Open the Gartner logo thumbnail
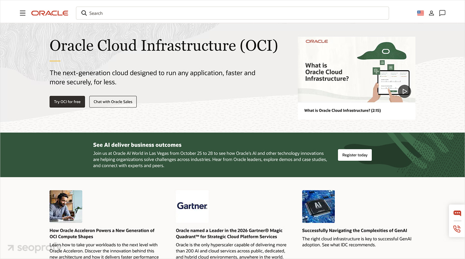This screenshot has height=259, width=465. [x=192, y=206]
